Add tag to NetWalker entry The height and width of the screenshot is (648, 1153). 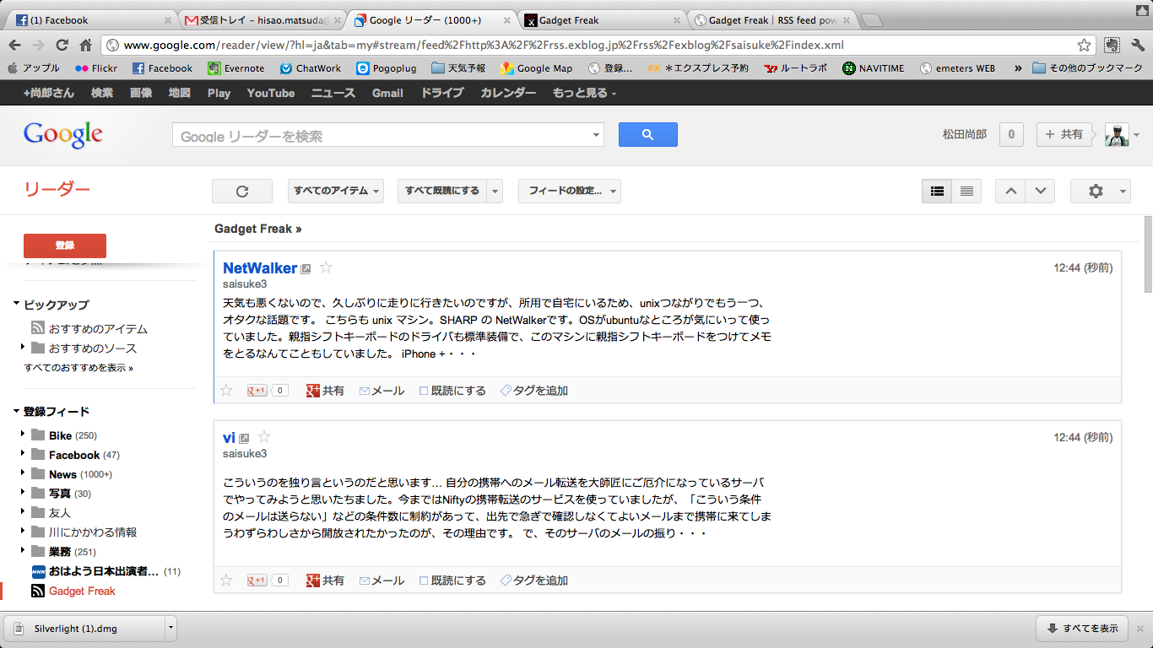(534, 391)
